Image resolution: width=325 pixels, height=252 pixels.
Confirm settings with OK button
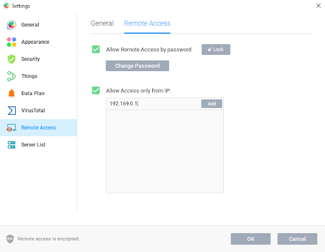click(250, 239)
